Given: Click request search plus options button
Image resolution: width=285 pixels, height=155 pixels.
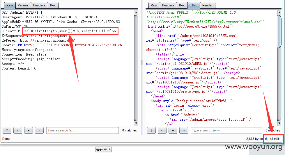Looking at the screenshot, I should pyautogui.click(x=29, y=130).
